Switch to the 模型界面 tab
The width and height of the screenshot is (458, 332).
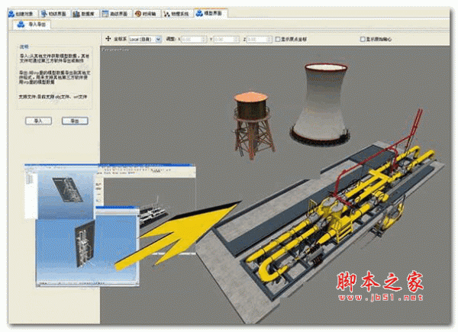click(x=213, y=14)
